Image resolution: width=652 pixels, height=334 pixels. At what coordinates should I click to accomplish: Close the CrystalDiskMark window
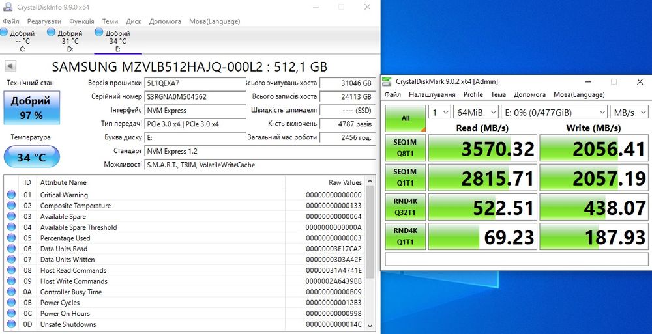[640, 81]
